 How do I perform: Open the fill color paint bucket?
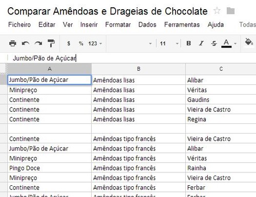pyautogui.click(x=249, y=42)
